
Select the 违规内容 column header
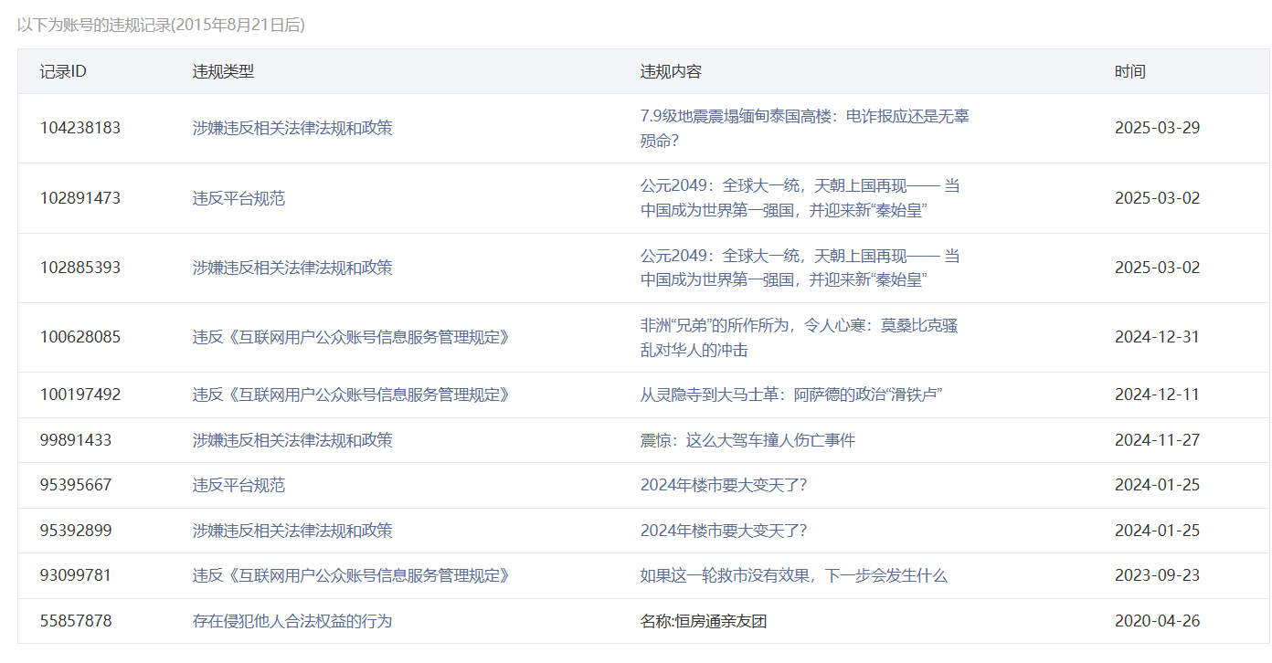[671, 71]
